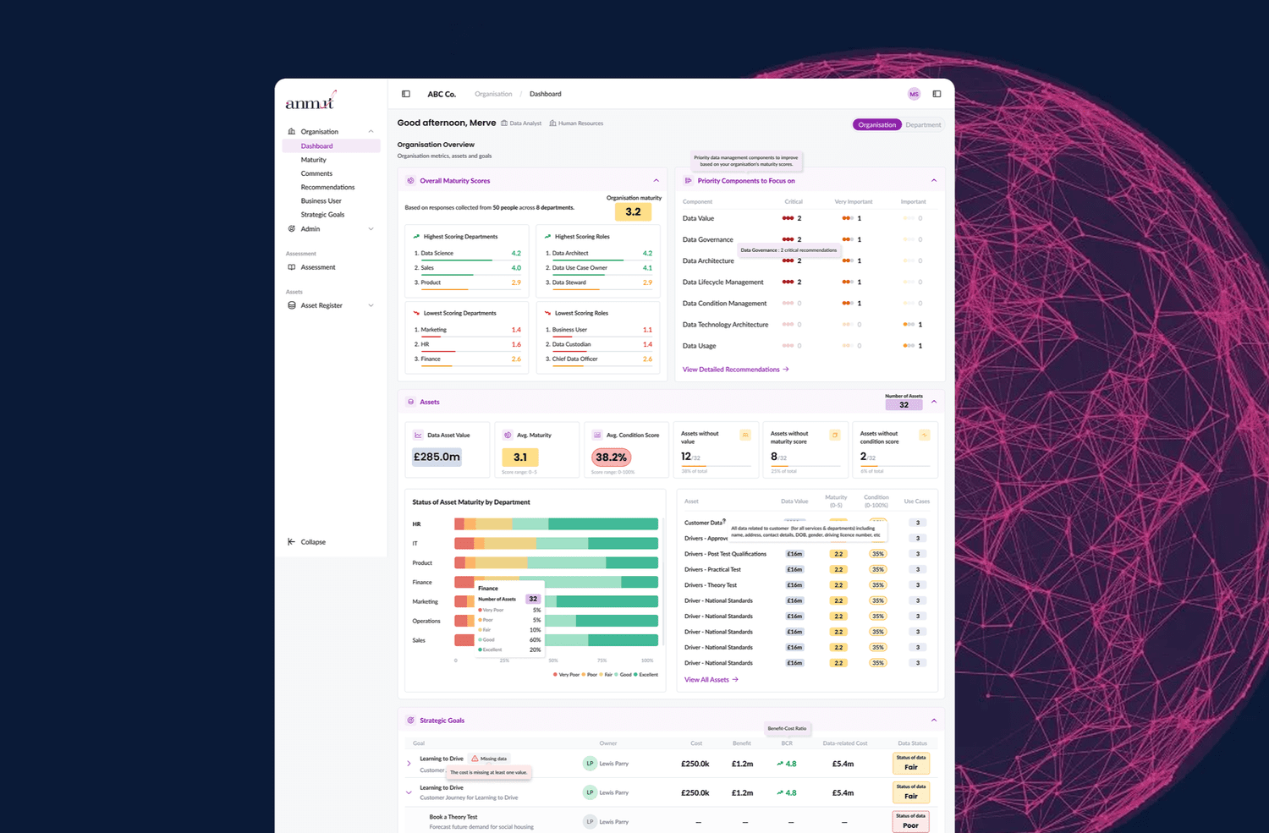Open Recommendations in the sidebar
The width and height of the screenshot is (1269, 833).
click(327, 187)
